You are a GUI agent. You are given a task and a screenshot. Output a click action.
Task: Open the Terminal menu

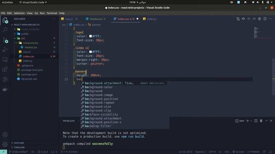click(x=52, y=13)
